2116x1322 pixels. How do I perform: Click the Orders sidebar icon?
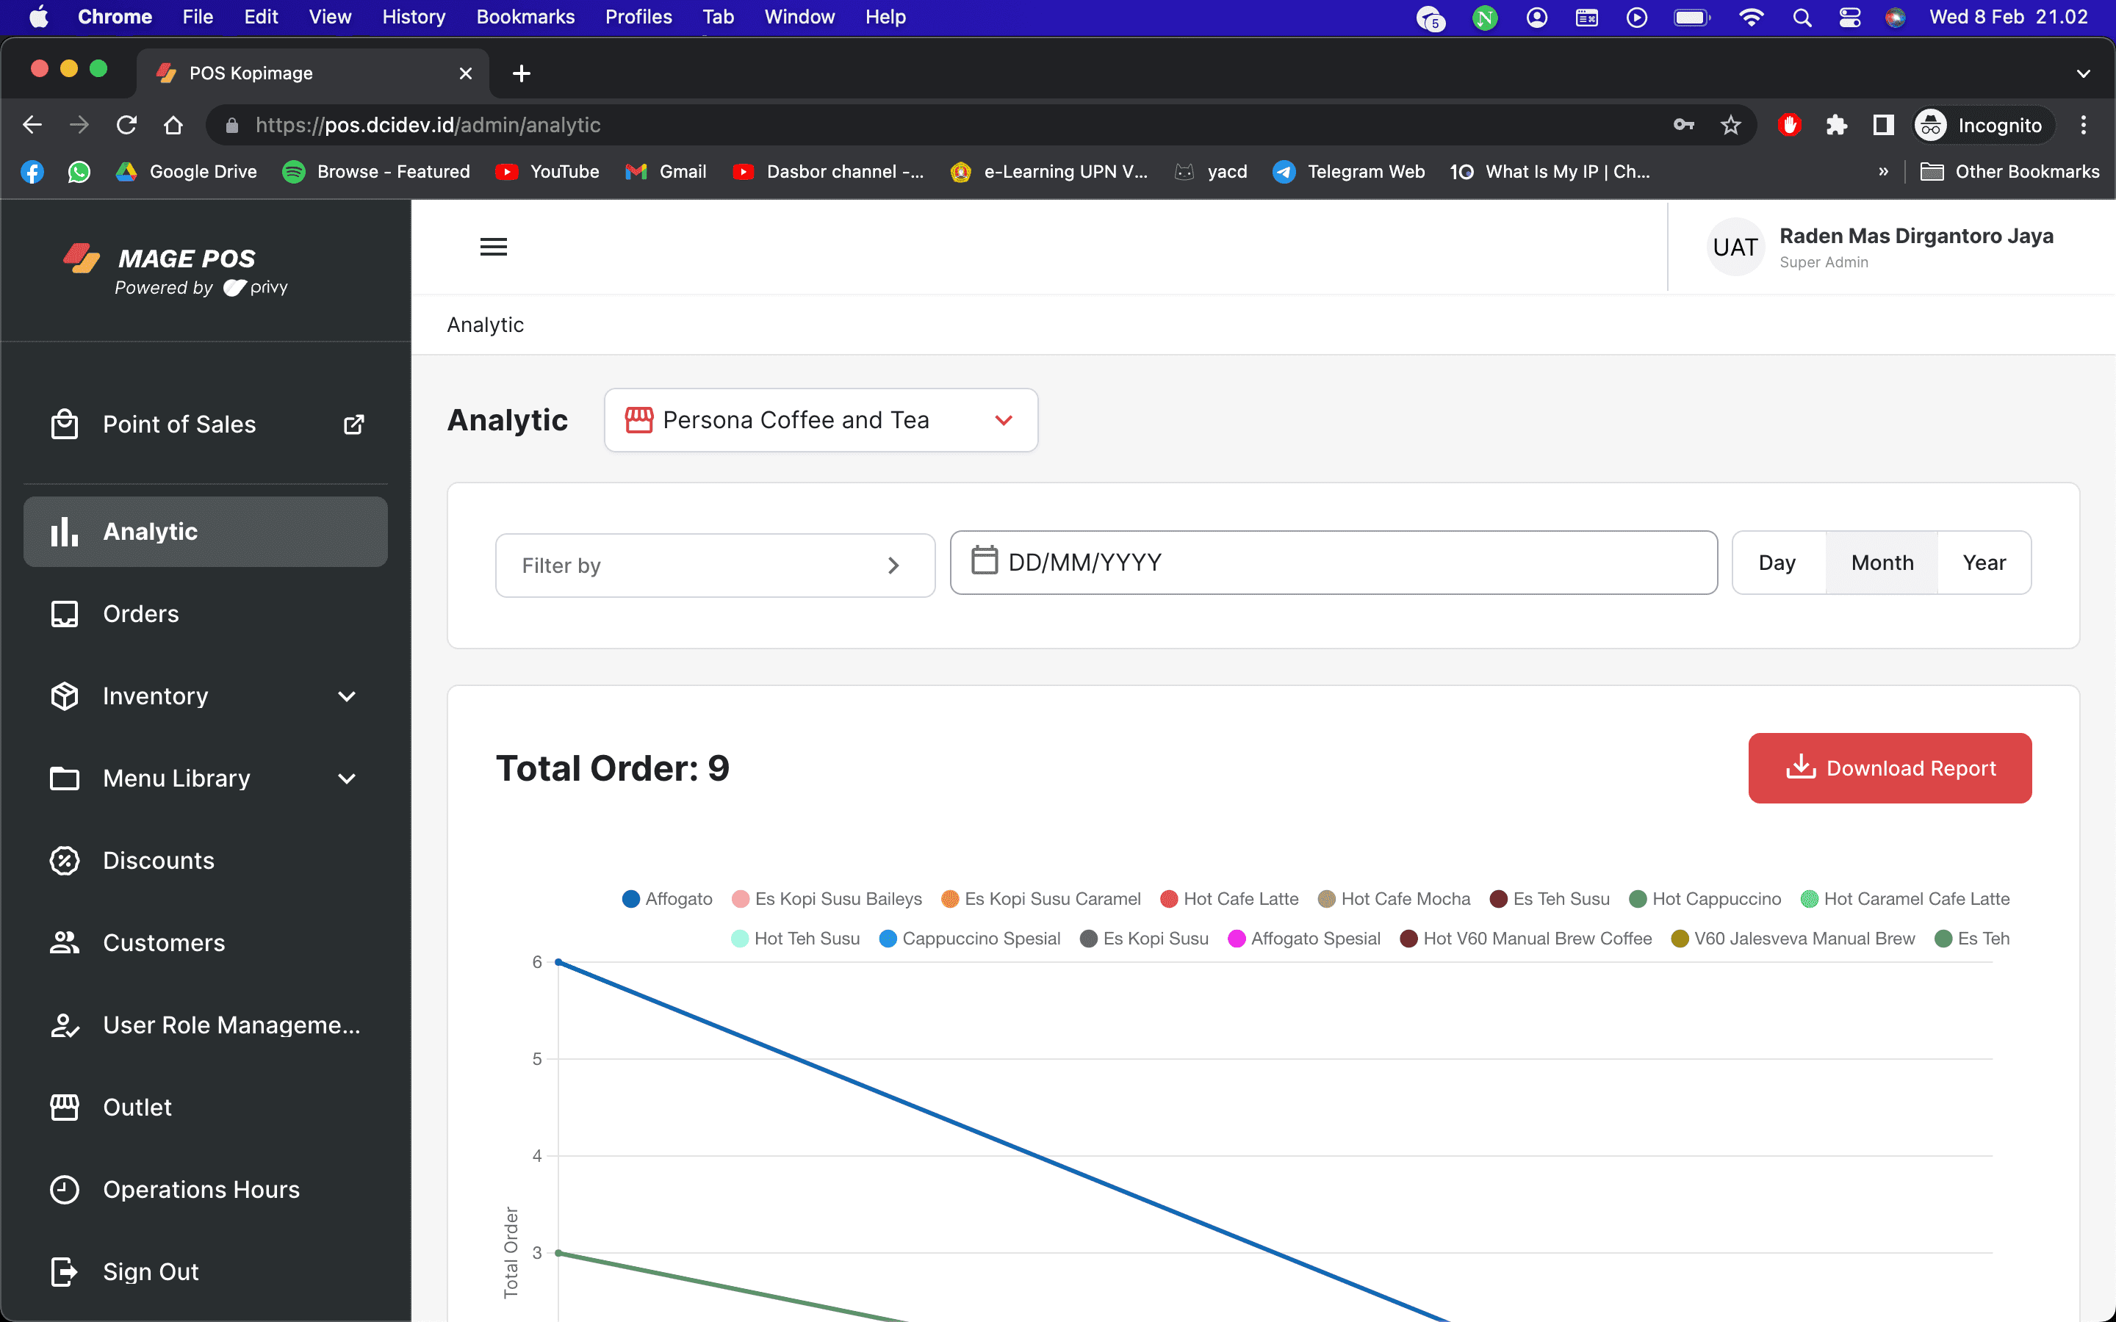[x=65, y=614]
